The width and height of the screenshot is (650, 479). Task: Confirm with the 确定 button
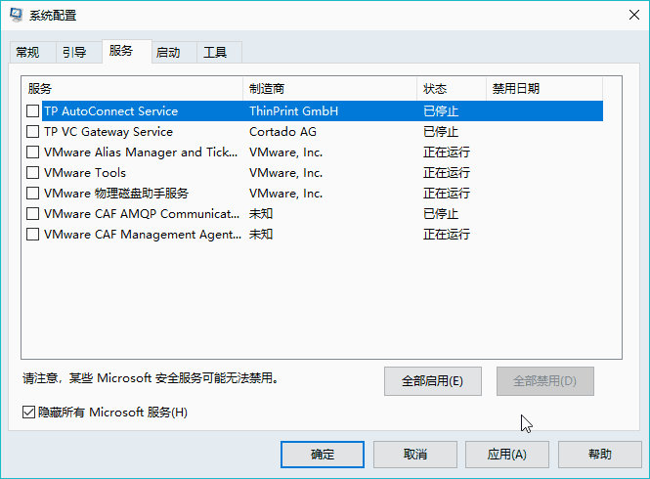point(322,455)
